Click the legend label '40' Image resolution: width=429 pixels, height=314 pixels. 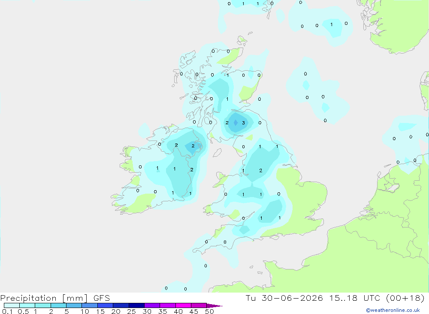pyautogui.click(x=178, y=311)
